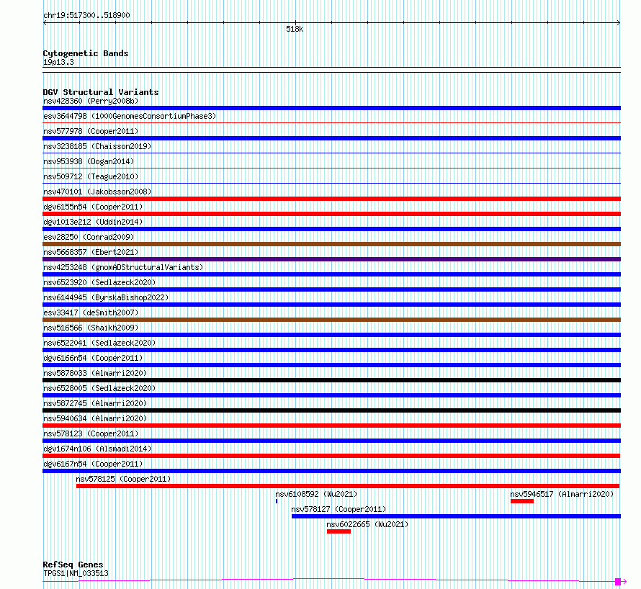Click the left arrow of the ruler

click(x=45, y=23)
